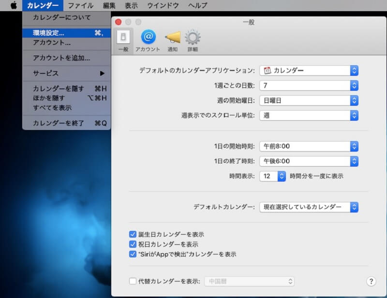Select the 一般 (General) preferences icon

[x=123, y=41]
